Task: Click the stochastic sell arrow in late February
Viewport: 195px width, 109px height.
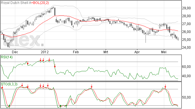Action: (92, 86)
